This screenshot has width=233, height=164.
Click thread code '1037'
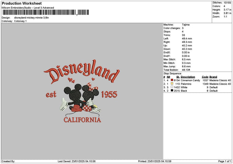point(205,80)
